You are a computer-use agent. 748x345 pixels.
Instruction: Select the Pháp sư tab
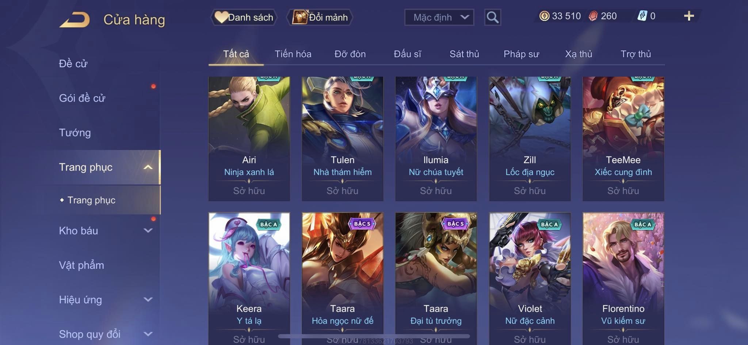tap(521, 54)
